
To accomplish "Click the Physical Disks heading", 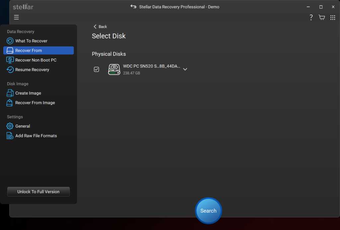I will [109, 54].
